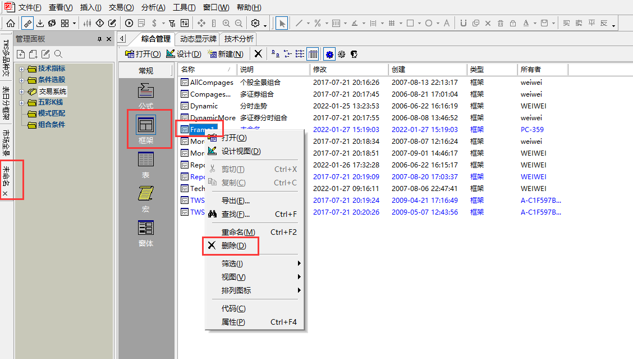This screenshot has width=633, height=359.
Task: Open the rectangle shape dropdown arrow
Action: [x=419, y=24]
